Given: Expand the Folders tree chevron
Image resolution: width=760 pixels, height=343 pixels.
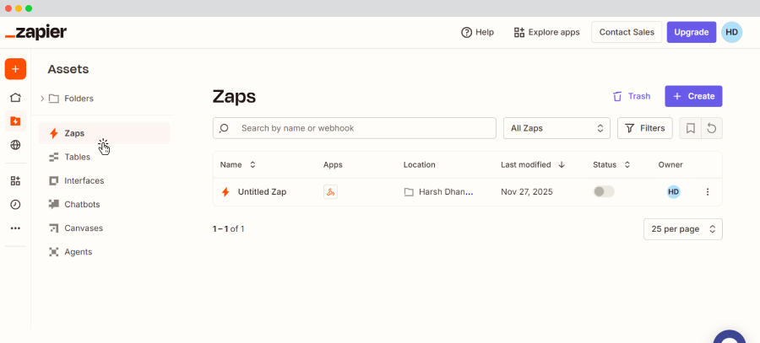Looking at the screenshot, I should pos(42,99).
